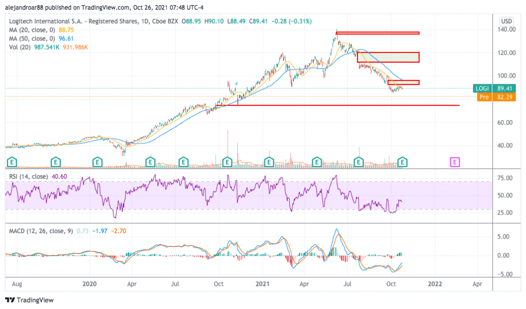Select the Logitech International S.A. symbol title
The image size is (526, 309).
73,22
